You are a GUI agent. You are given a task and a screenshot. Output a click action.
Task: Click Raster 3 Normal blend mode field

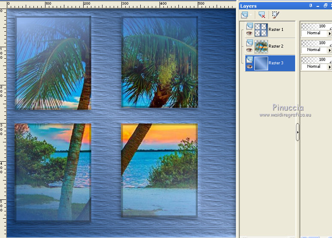pos(314,66)
